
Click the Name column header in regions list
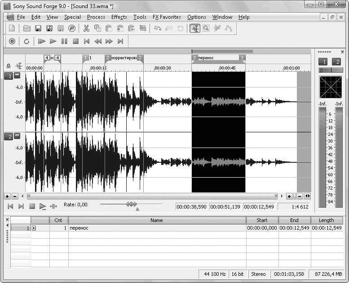tap(156, 220)
